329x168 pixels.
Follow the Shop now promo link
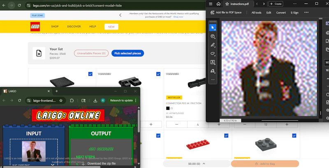[178, 17]
